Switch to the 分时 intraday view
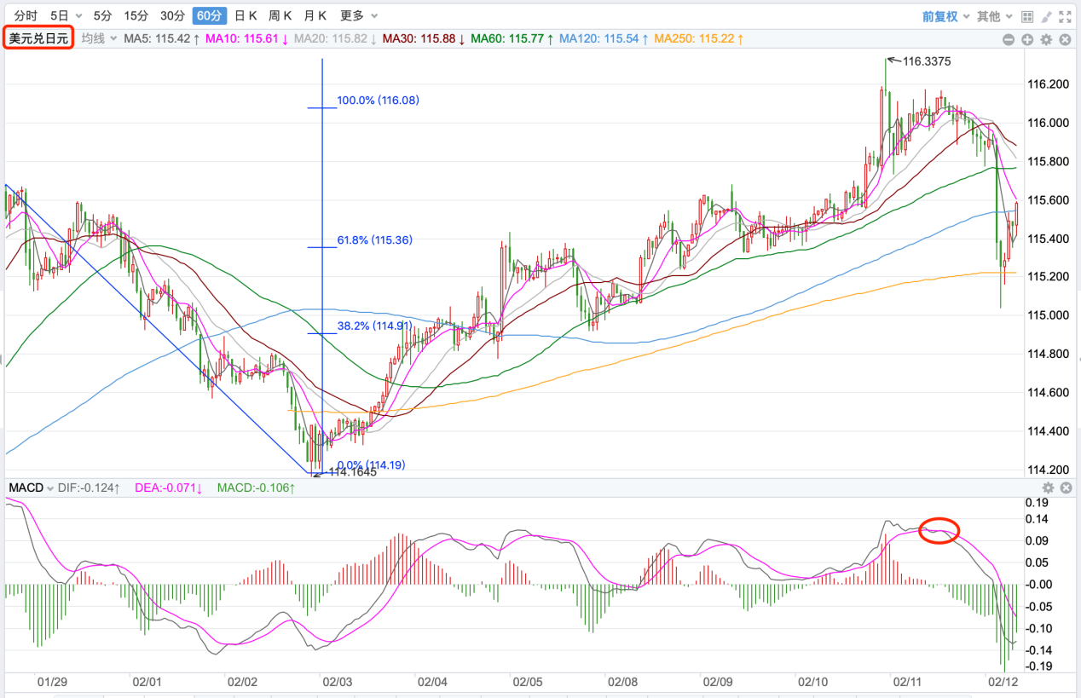 [26, 15]
